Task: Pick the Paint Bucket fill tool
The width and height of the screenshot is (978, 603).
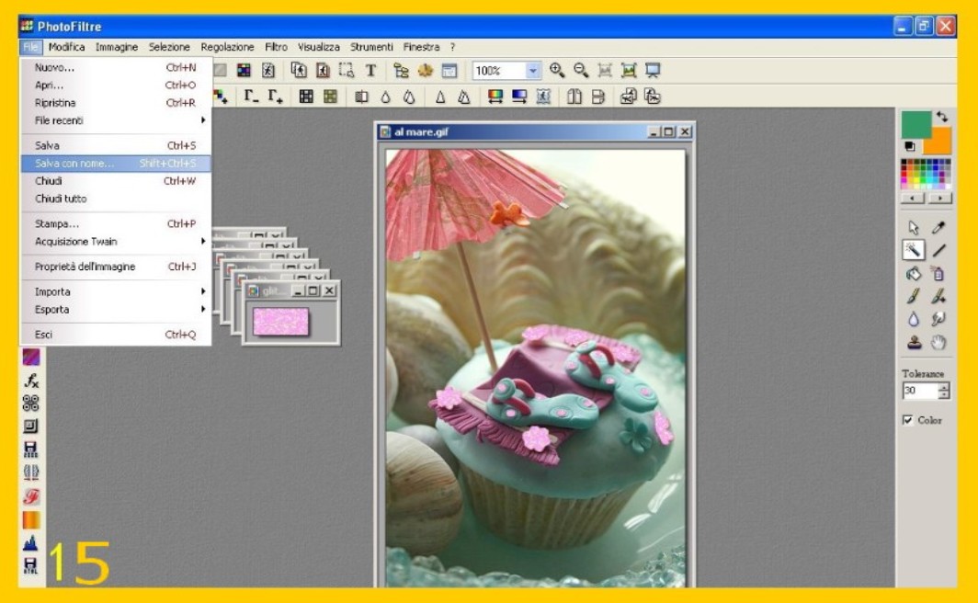Action: (x=913, y=273)
